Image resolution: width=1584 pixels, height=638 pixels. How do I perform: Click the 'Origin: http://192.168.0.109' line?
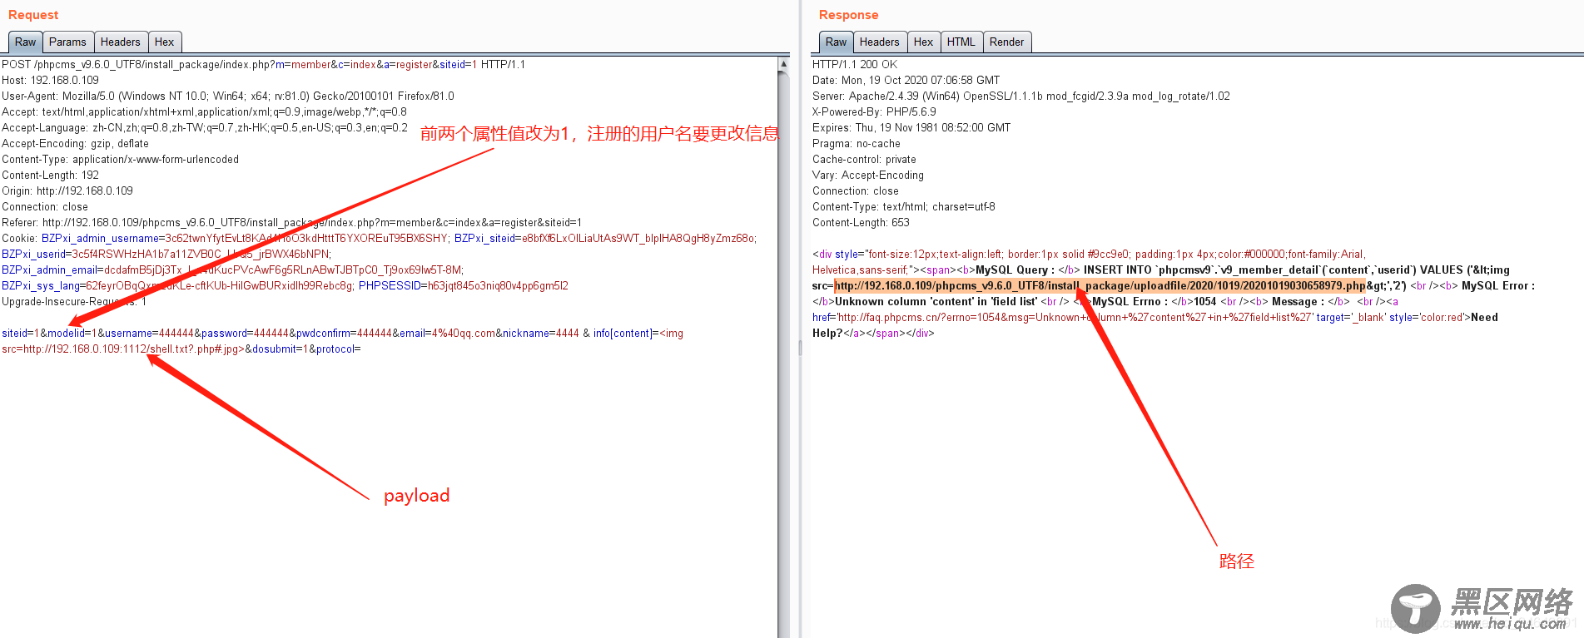pyautogui.click(x=67, y=190)
